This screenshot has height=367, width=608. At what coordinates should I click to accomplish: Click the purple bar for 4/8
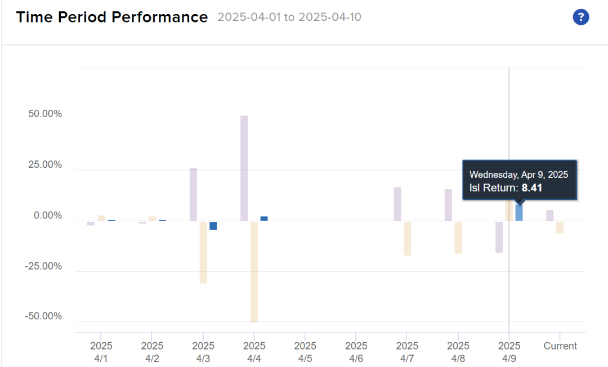[448, 205]
